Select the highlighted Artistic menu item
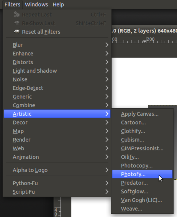This screenshot has width=177, height=217. [x=57, y=114]
